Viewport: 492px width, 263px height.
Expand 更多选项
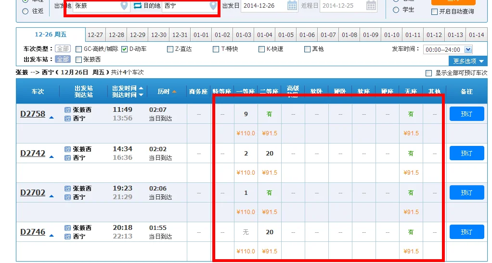point(468,61)
